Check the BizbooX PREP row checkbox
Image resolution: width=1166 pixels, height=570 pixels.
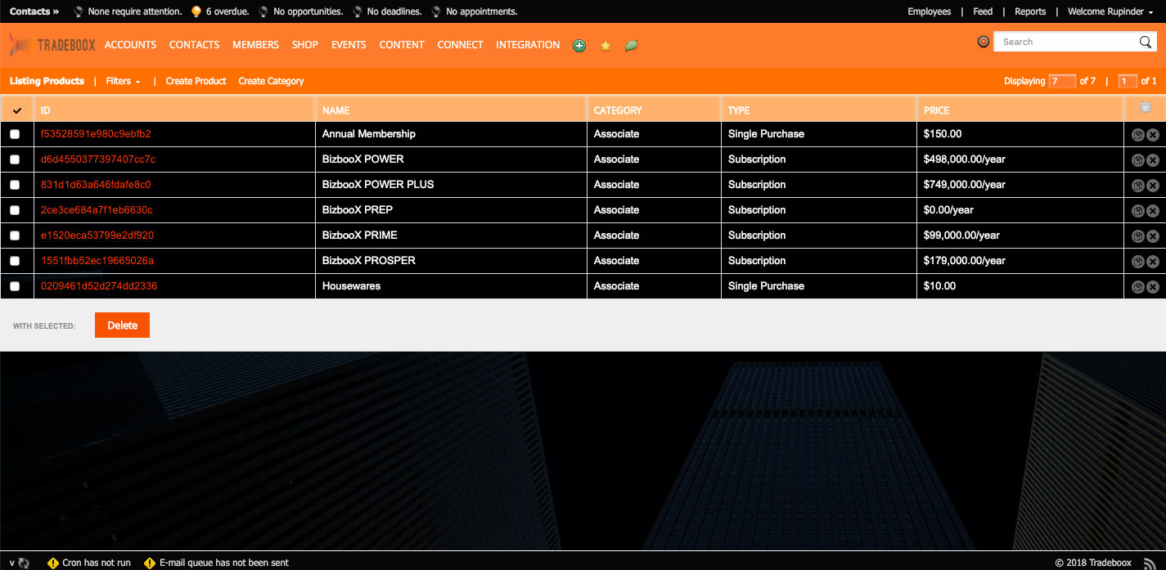coord(15,210)
